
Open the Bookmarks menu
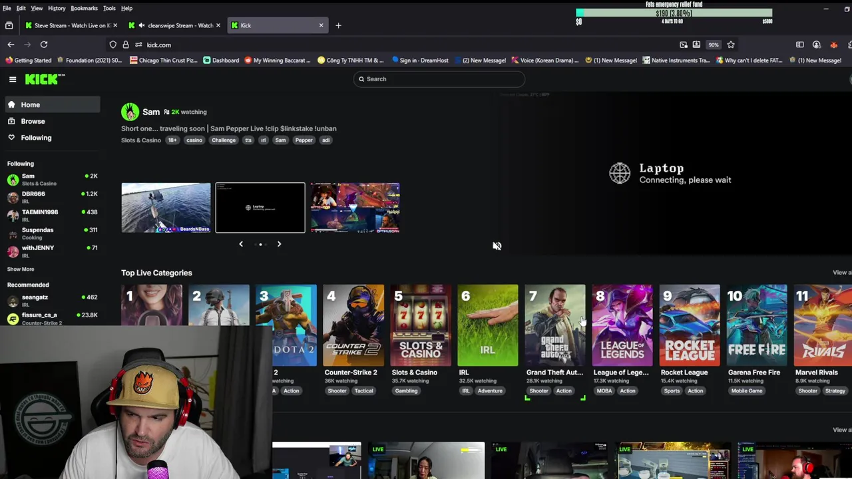(84, 8)
